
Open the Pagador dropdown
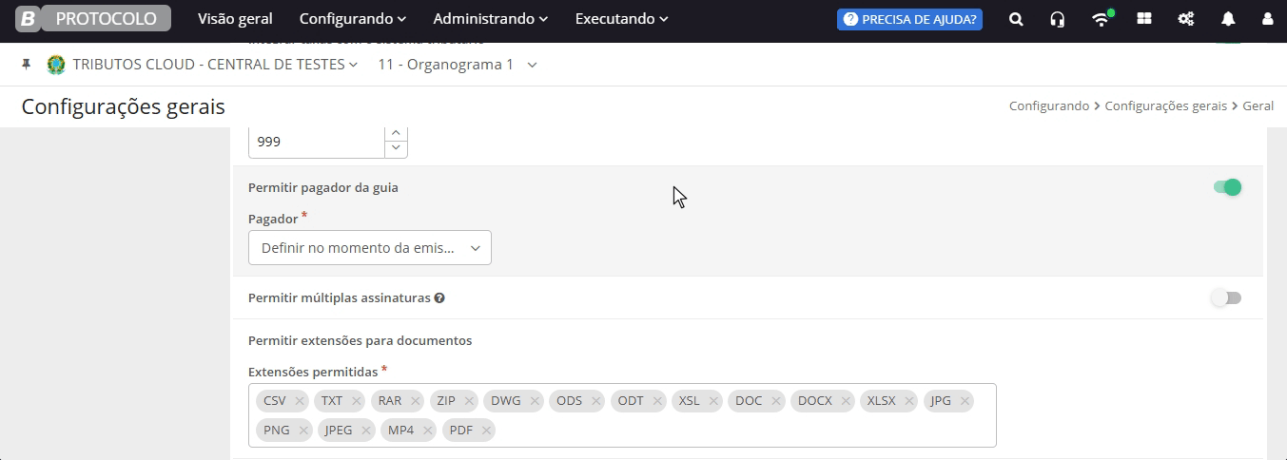click(370, 247)
